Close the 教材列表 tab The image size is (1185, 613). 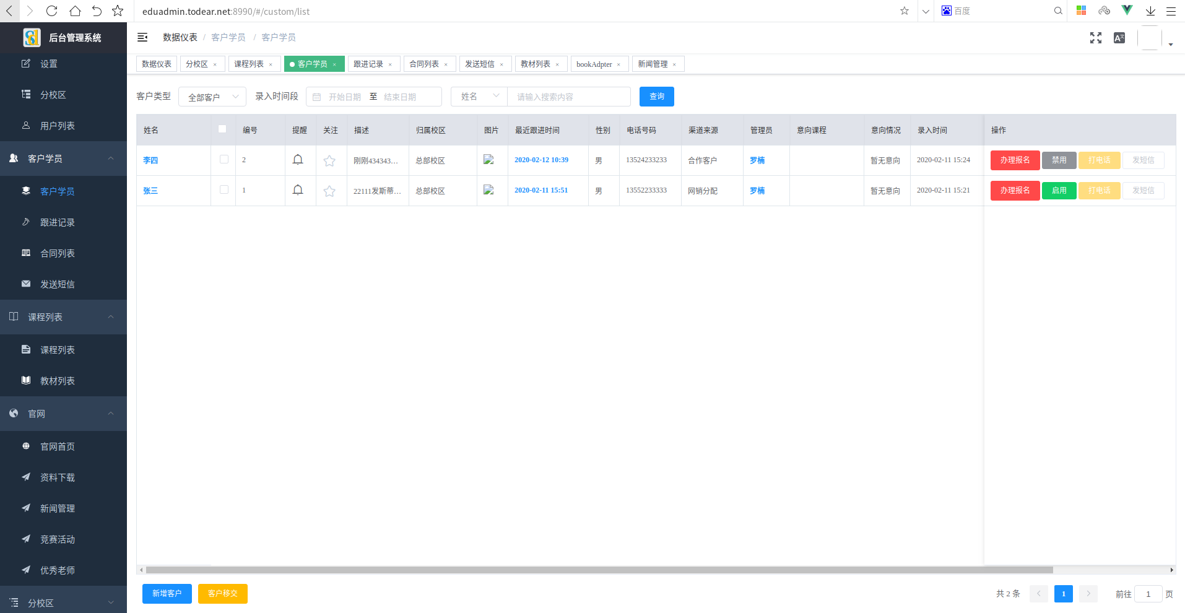(x=557, y=64)
